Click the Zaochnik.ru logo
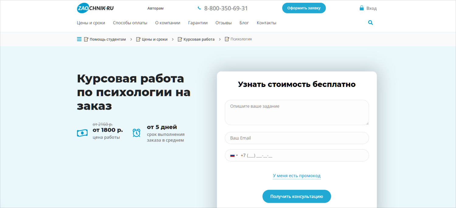 pyautogui.click(x=95, y=8)
